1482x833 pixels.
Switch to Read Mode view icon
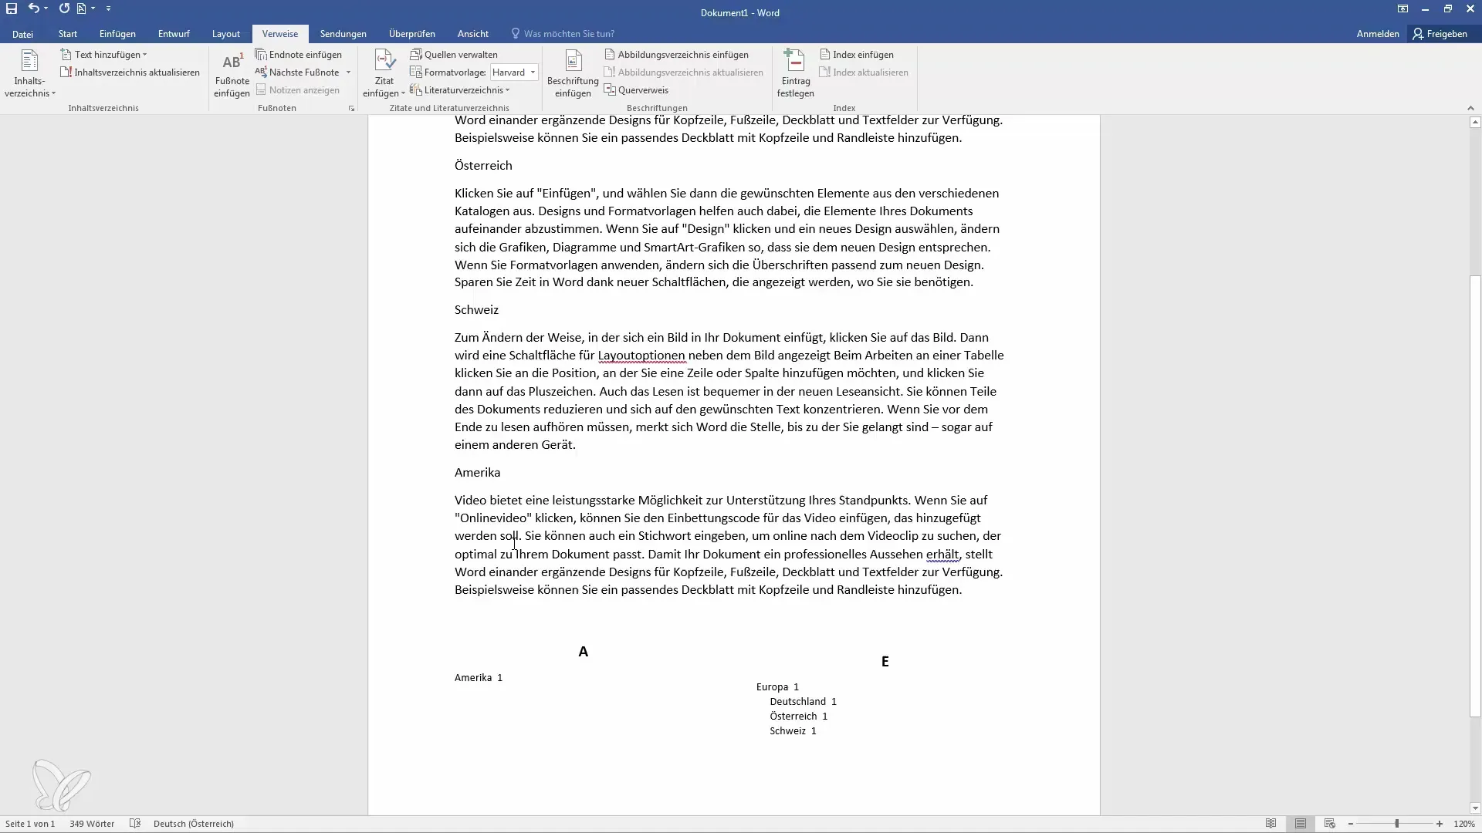coord(1271,824)
